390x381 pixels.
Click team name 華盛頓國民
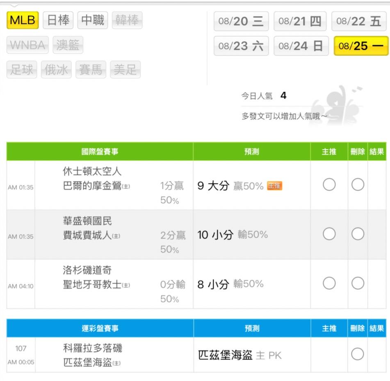[87, 221]
